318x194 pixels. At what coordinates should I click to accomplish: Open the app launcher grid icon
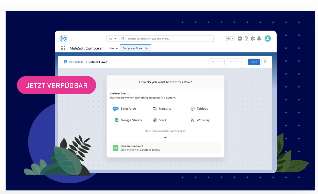coord(63,48)
